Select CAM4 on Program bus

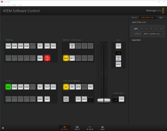coord(27,46)
